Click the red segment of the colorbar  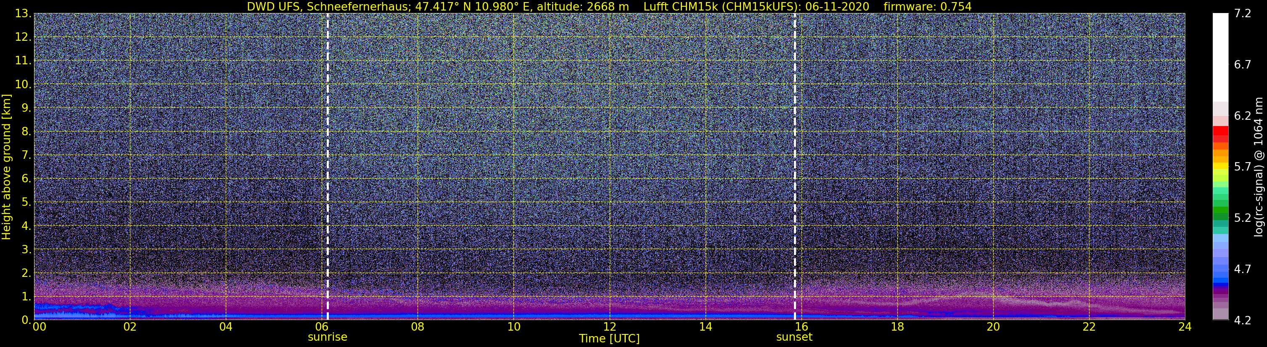point(1220,131)
